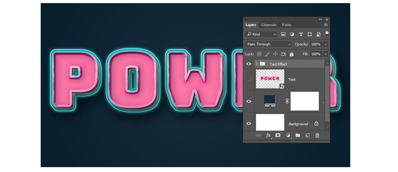Hide the Background layer

coord(249,123)
